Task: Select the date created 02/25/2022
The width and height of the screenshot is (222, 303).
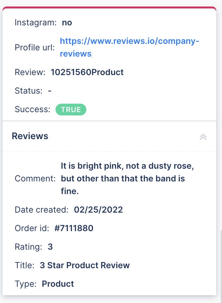Action: pos(98,210)
